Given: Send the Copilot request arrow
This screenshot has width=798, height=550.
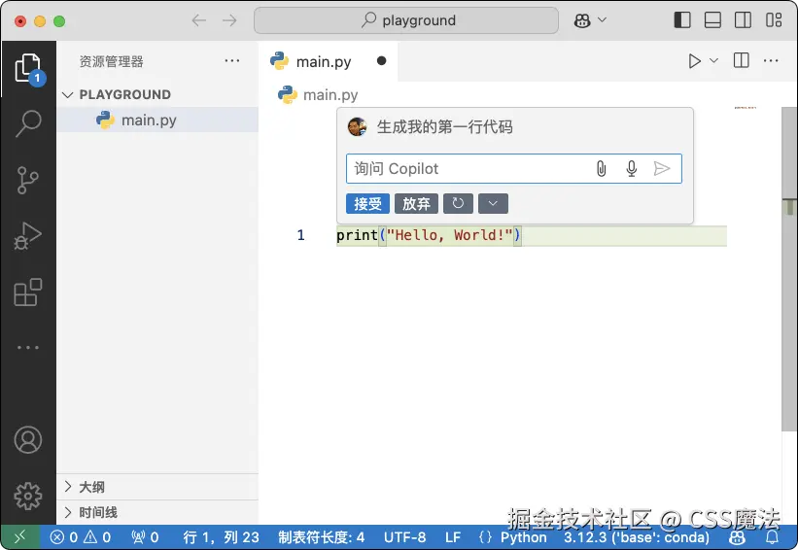Looking at the screenshot, I should tap(662, 168).
